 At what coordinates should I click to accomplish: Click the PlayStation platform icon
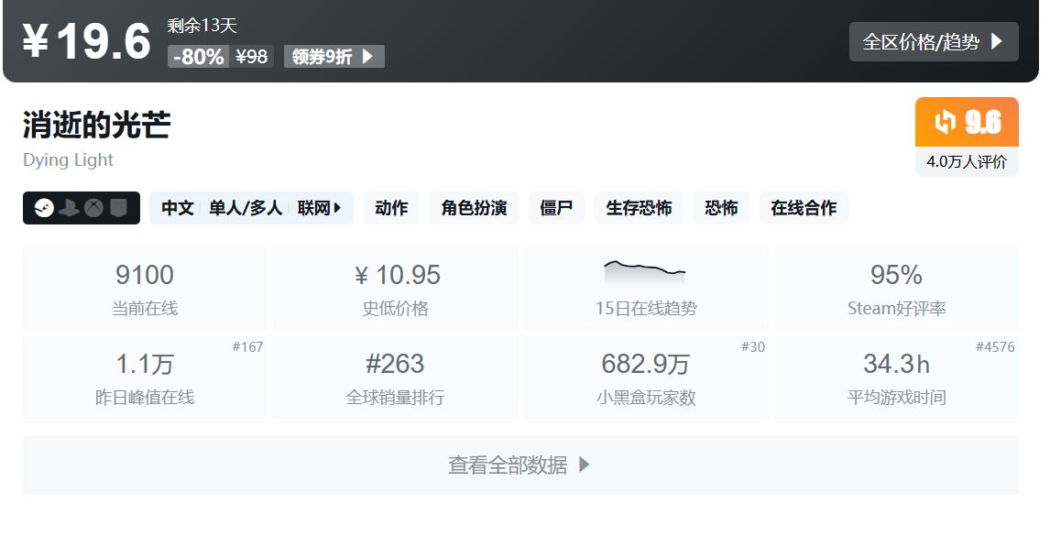[x=69, y=208]
